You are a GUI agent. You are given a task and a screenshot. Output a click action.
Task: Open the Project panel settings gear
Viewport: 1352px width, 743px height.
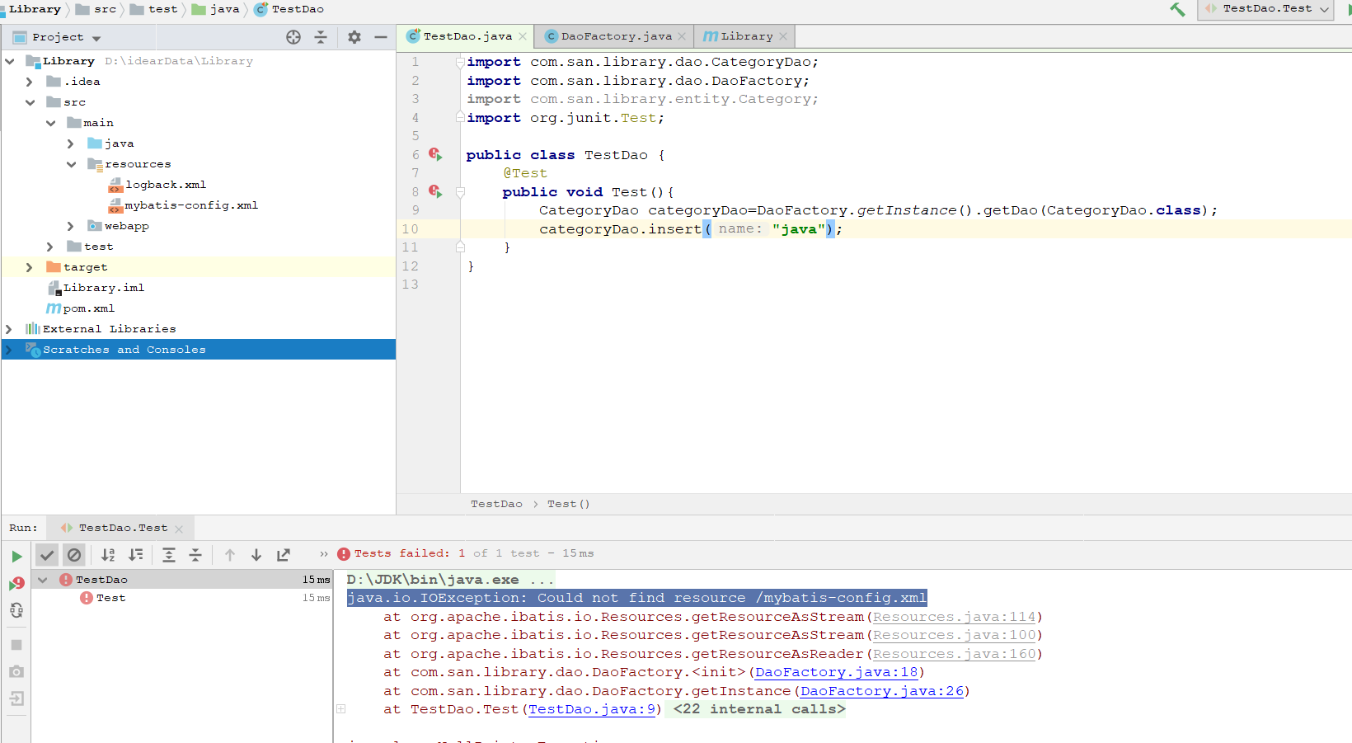pyautogui.click(x=354, y=37)
